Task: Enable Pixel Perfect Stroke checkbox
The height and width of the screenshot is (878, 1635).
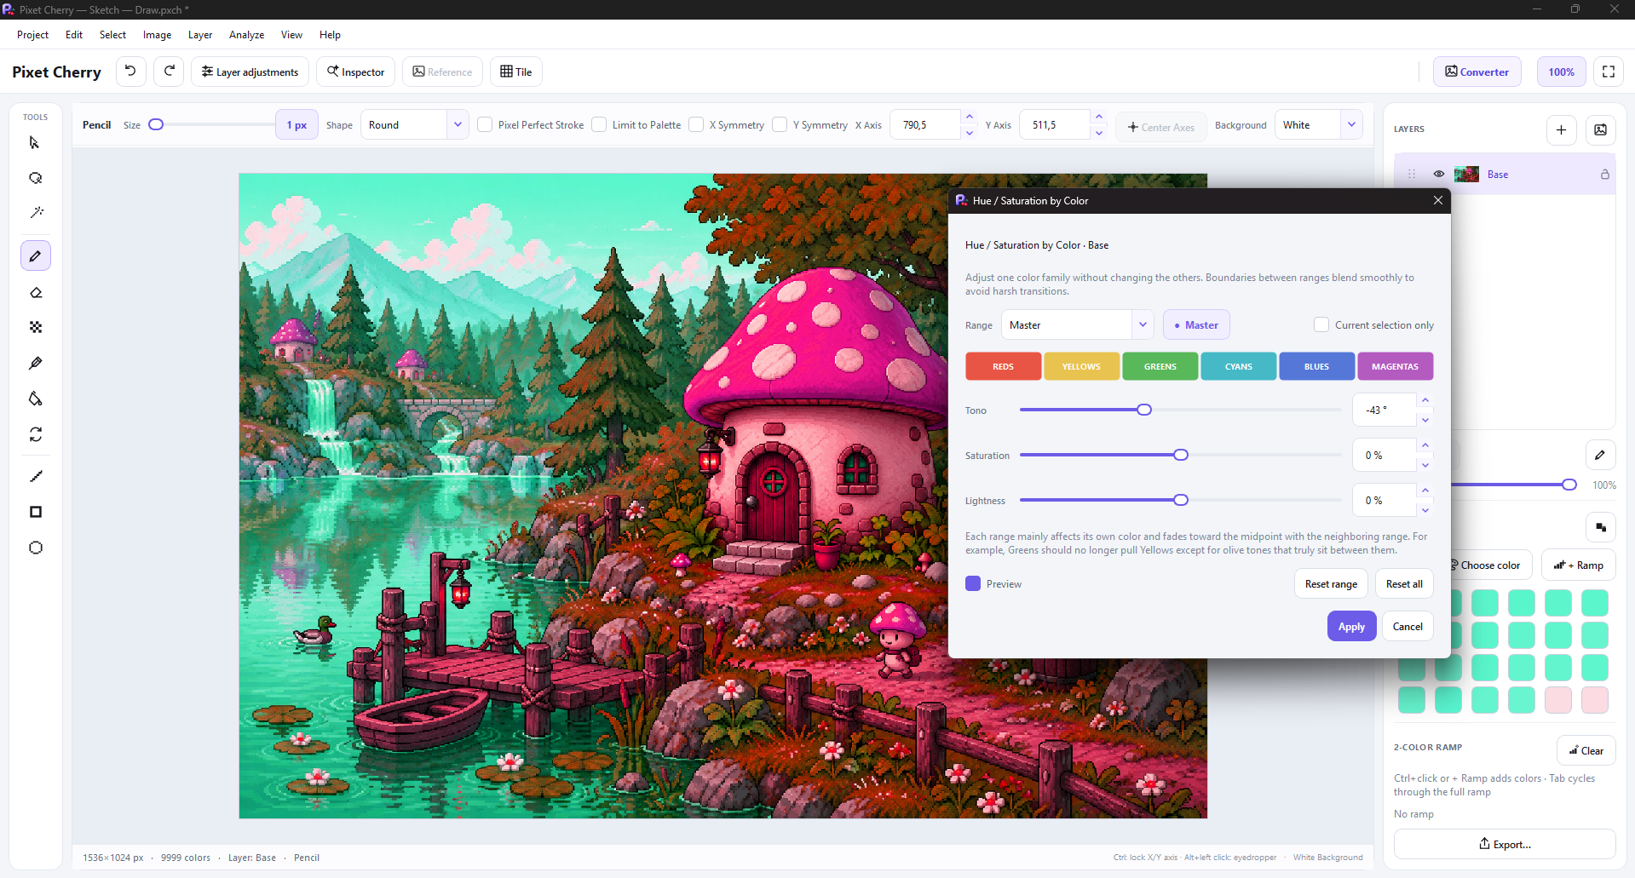Action: (485, 124)
